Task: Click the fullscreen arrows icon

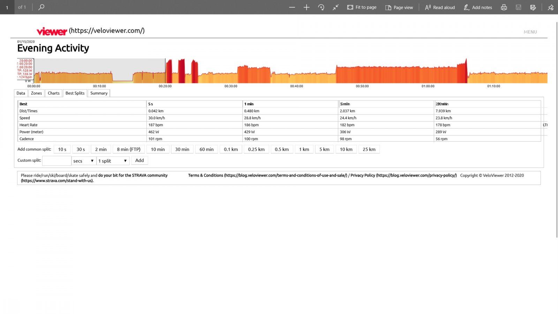Action: coord(335,7)
